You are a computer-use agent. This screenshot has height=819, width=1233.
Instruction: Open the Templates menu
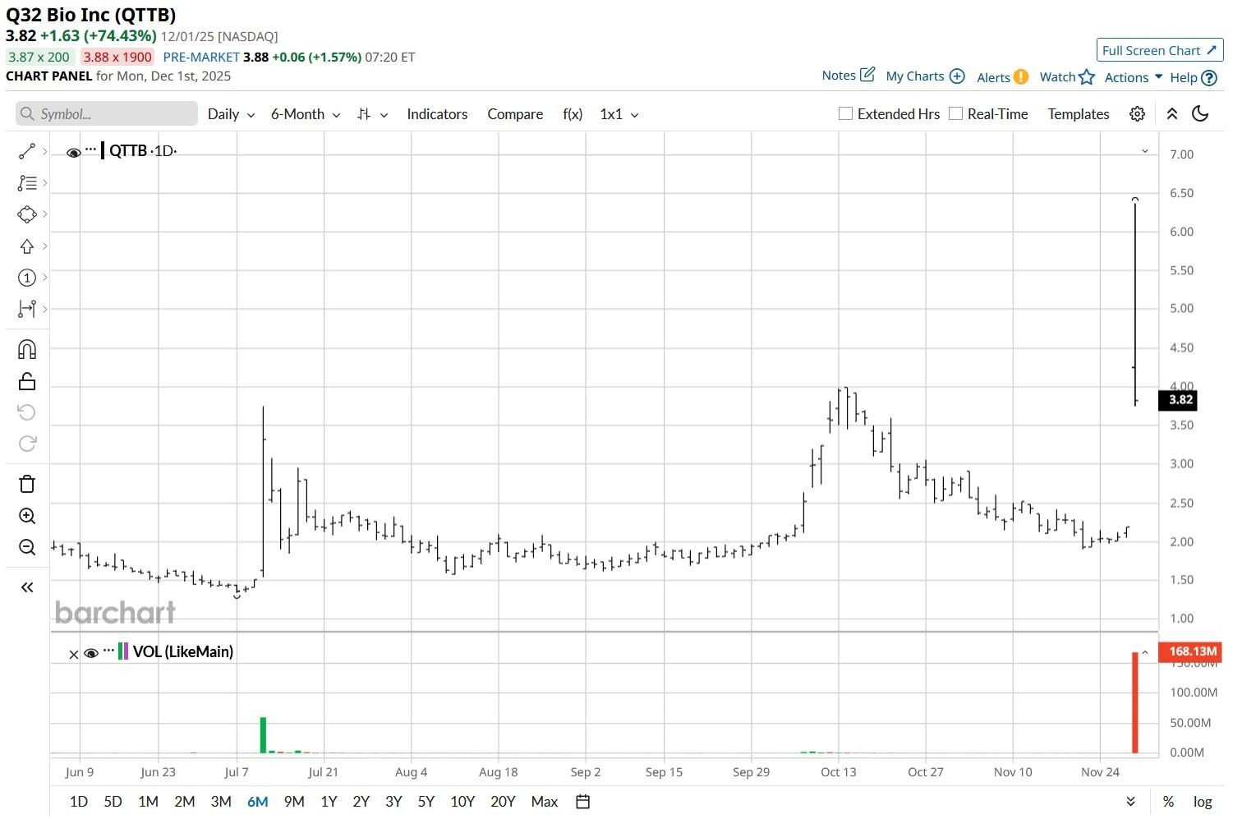tap(1079, 114)
